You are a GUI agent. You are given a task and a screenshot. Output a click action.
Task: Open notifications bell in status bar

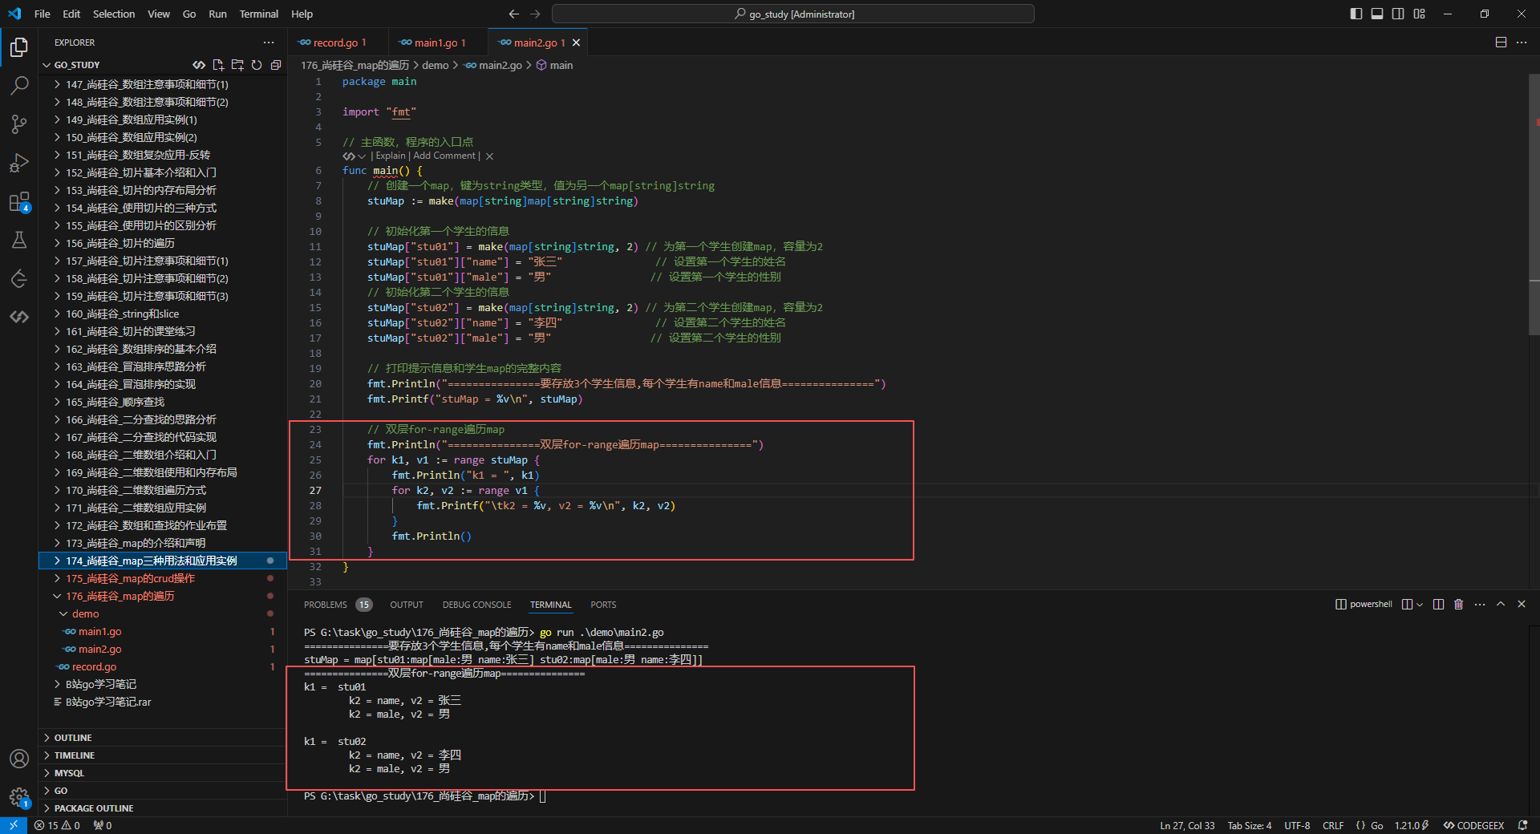coord(1522,825)
